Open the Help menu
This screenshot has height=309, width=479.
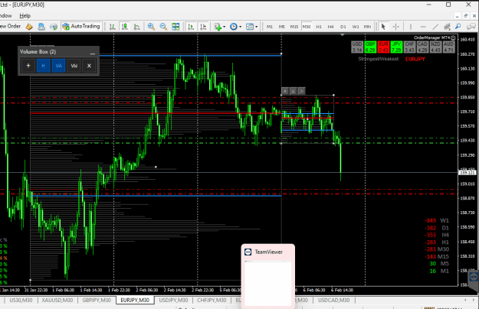click(x=25, y=15)
